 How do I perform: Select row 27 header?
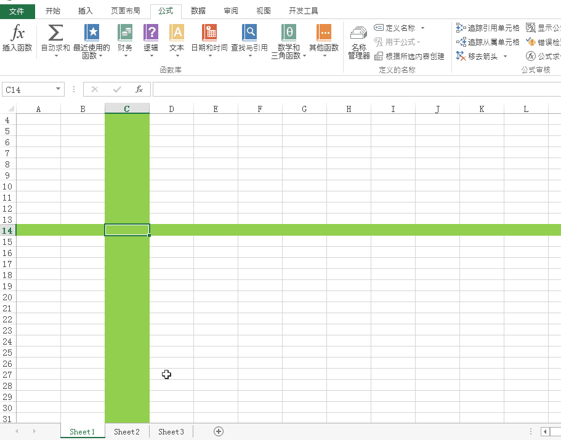(8, 375)
